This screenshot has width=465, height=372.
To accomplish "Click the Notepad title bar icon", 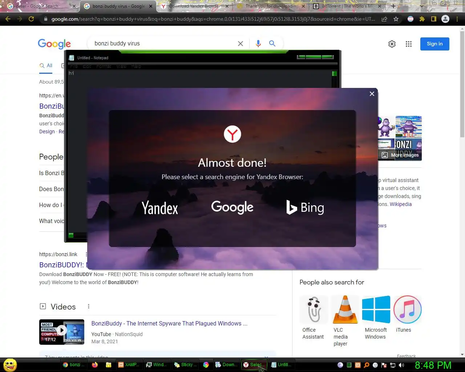I will (72, 58).
